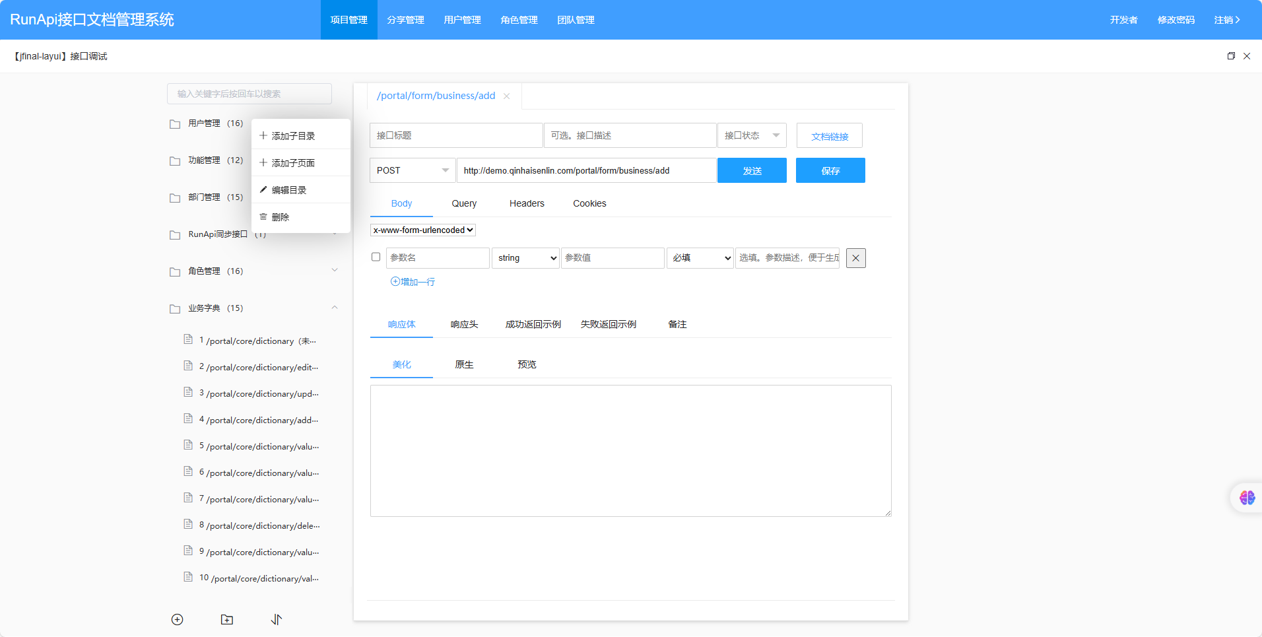This screenshot has width=1262, height=637.
Task: Switch to 备注 tab
Action: pos(677,324)
